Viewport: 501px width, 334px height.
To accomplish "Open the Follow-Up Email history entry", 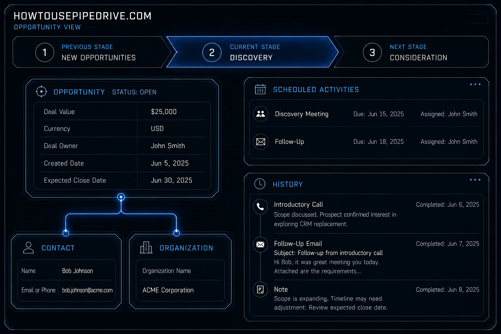I will [x=298, y=244].
